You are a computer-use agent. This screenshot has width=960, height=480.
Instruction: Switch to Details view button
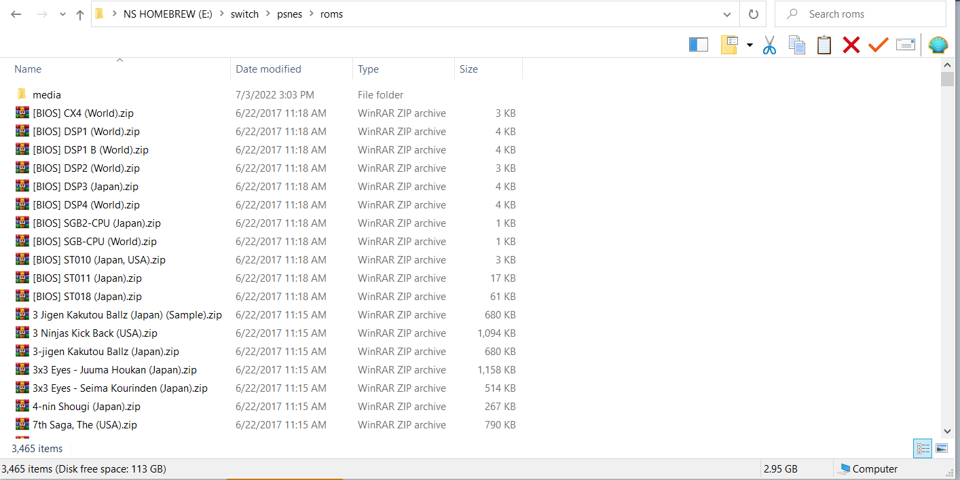923,448
